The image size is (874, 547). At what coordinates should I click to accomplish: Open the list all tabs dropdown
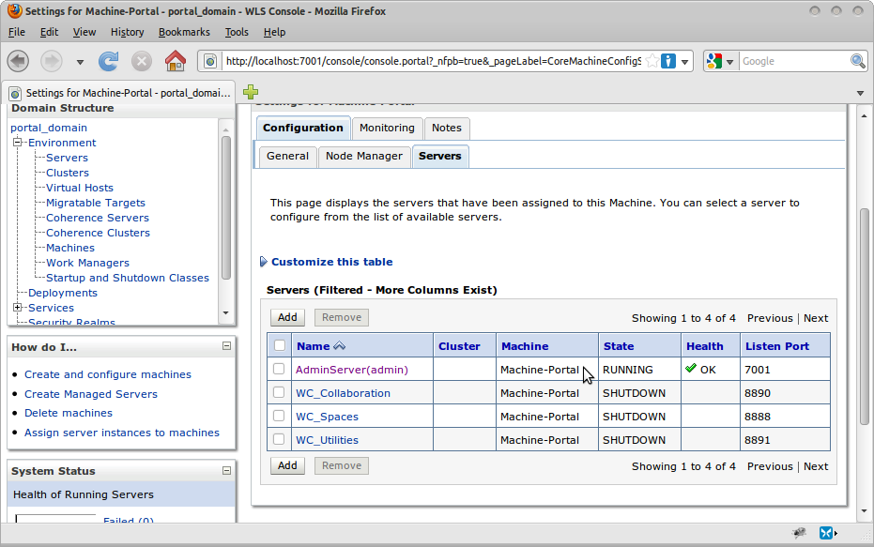(860, 93)
